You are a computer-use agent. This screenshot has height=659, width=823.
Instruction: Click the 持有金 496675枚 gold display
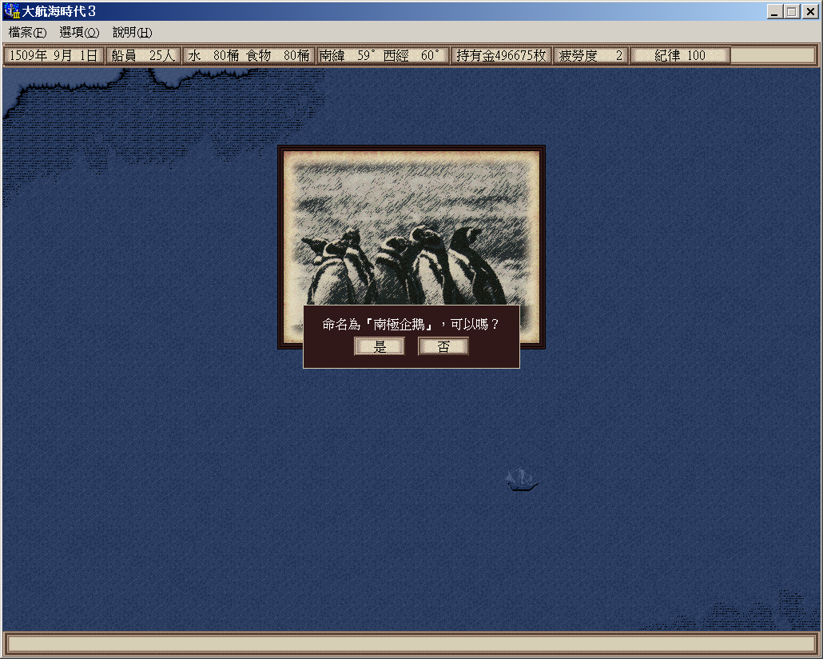pyautogui.click(x=501, y=56)
